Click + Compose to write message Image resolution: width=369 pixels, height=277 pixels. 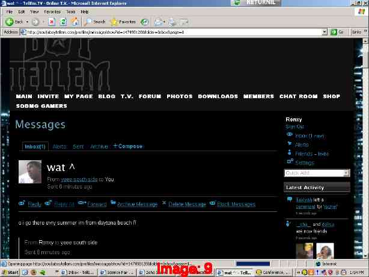click(x=128, y=146)
